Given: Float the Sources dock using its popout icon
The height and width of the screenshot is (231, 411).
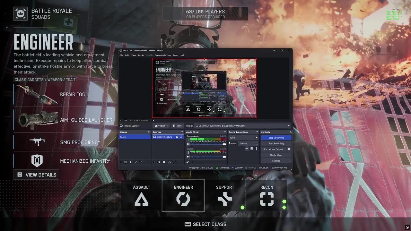Looking at the screenshot, I should pyautogui.click(x=182, y=132).
